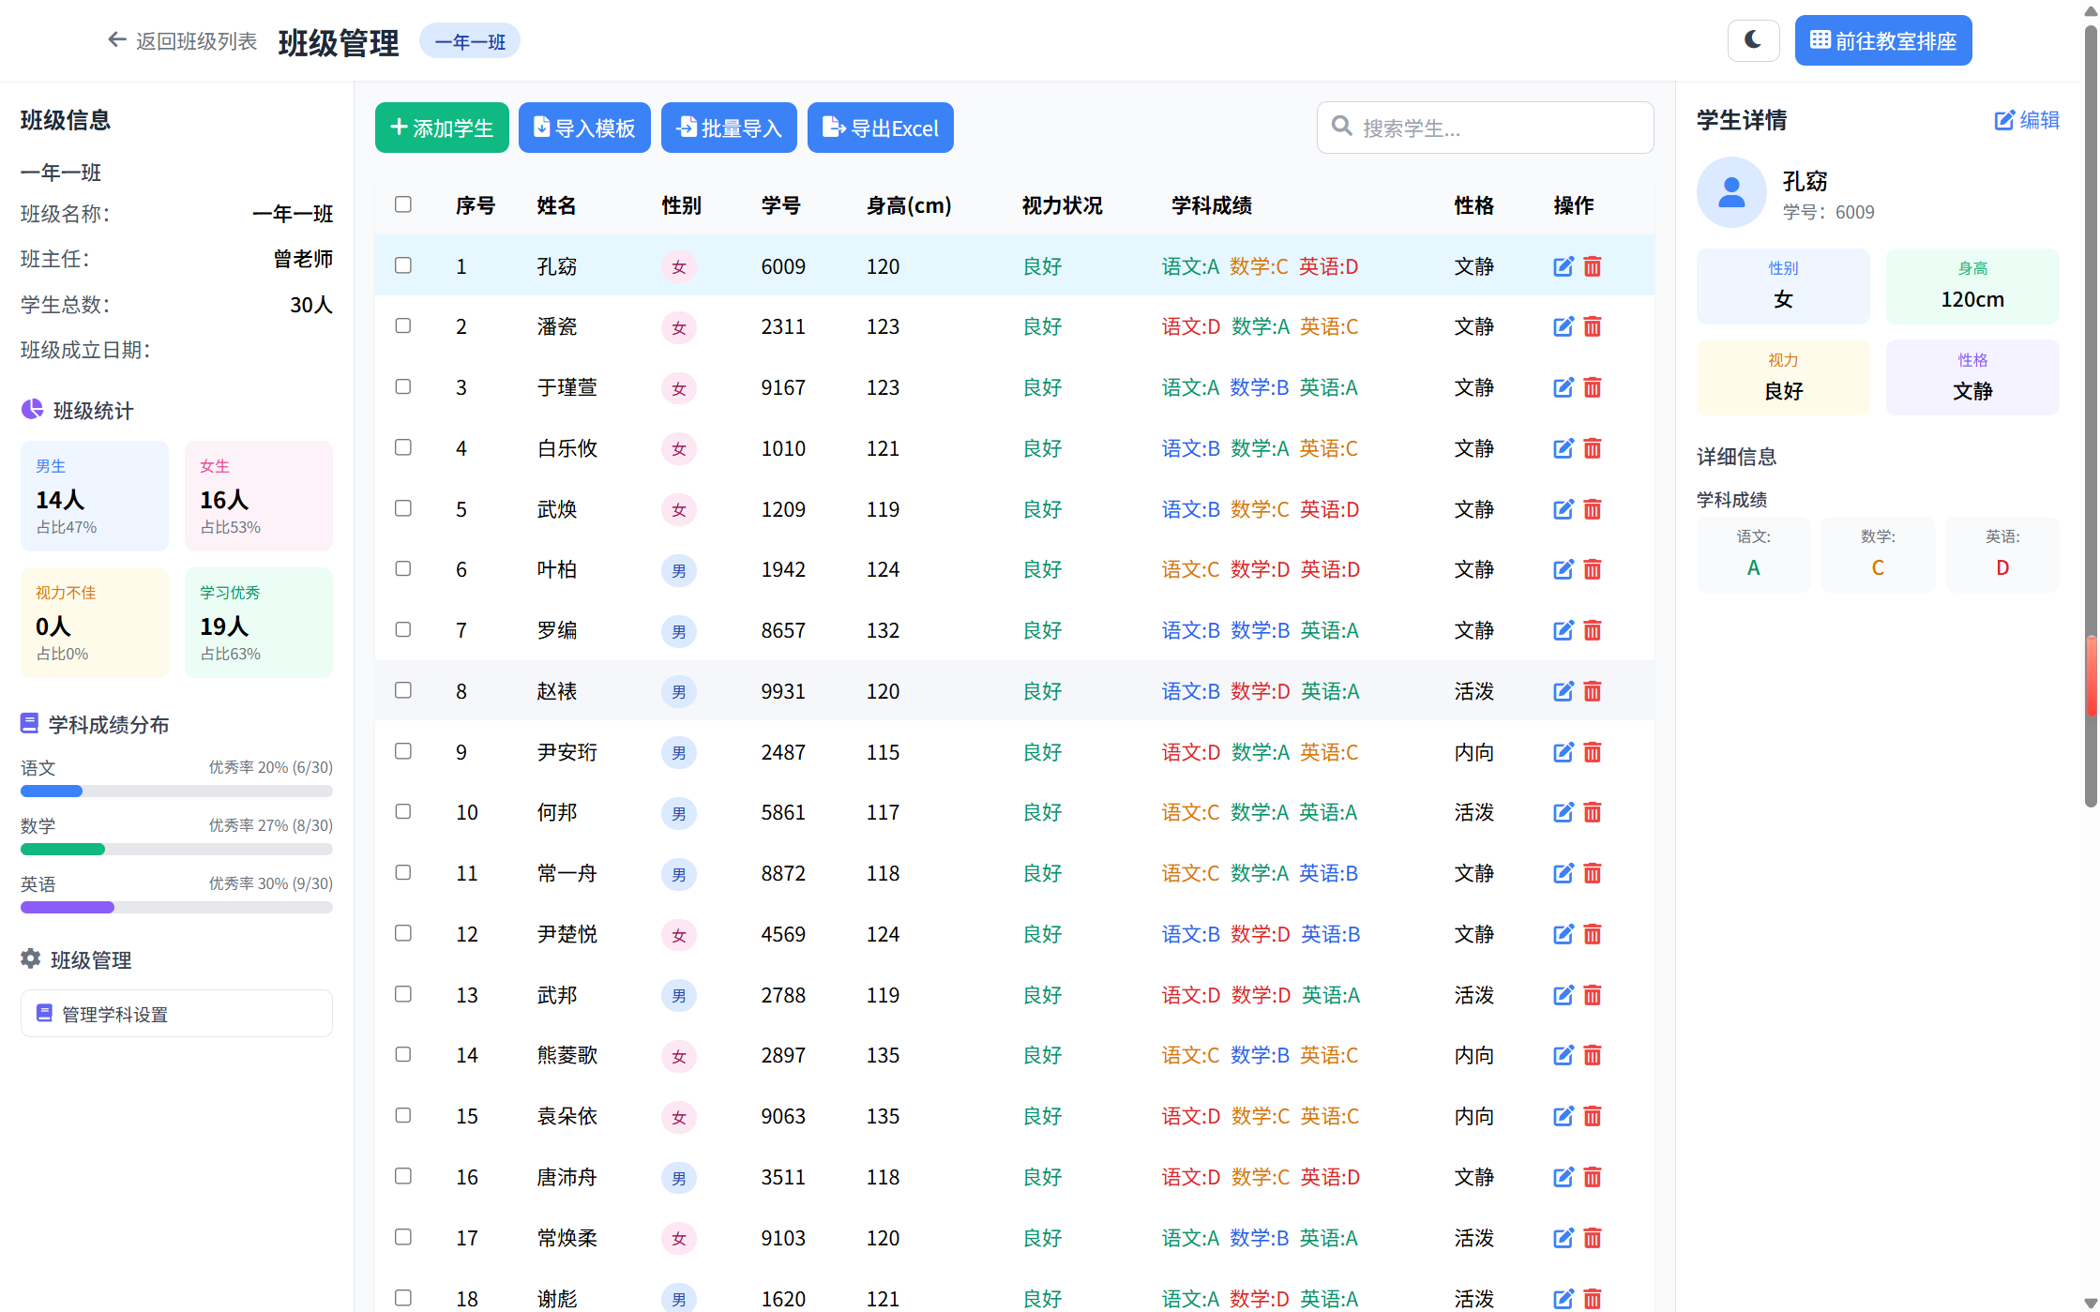The image size is (2100, 1312).
Task: Delete student 唐沛舟 using trash icon
Action: point(1592,1177)
